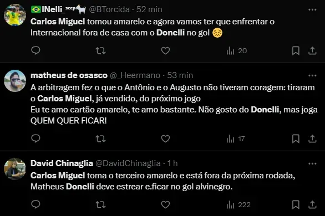
Task: Like the tweet by @BTorcida
Action: [x=165, y=51]
